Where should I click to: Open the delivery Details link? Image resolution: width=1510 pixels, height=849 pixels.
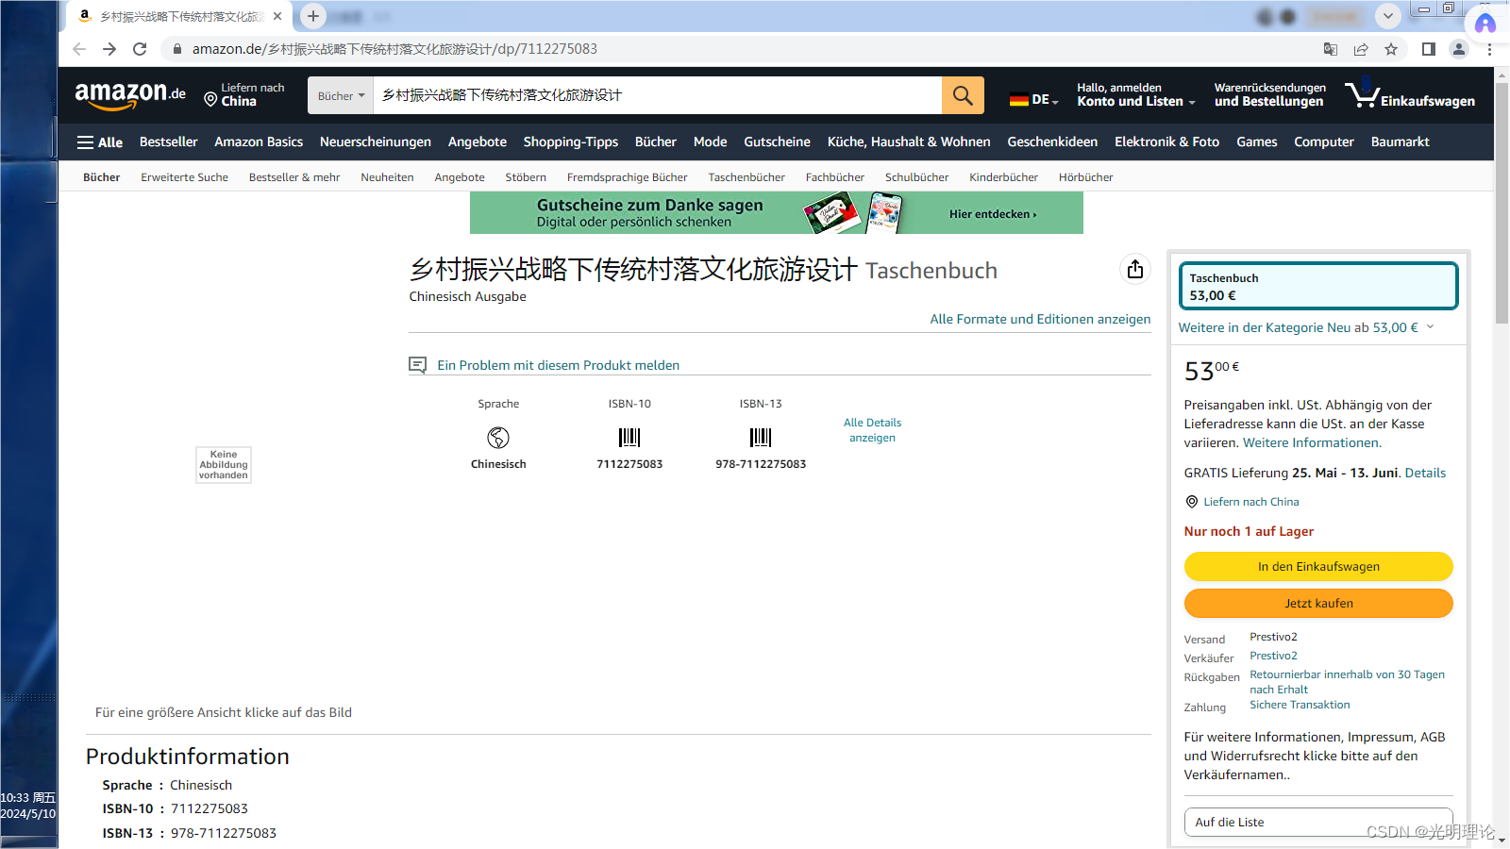(1425, 473)
